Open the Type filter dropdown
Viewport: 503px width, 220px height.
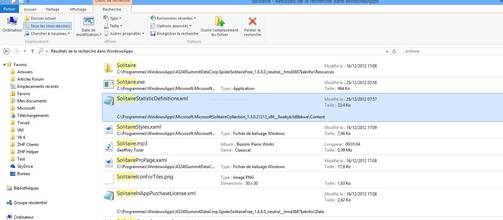pos(113,18)
